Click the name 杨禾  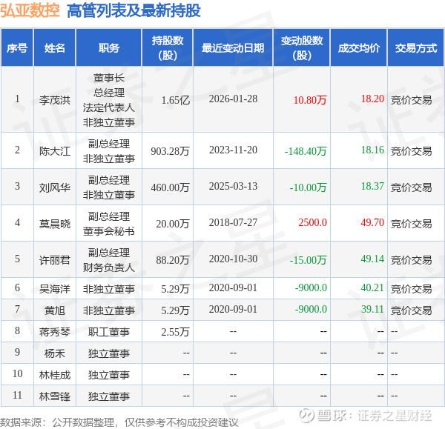coord(55,353)
